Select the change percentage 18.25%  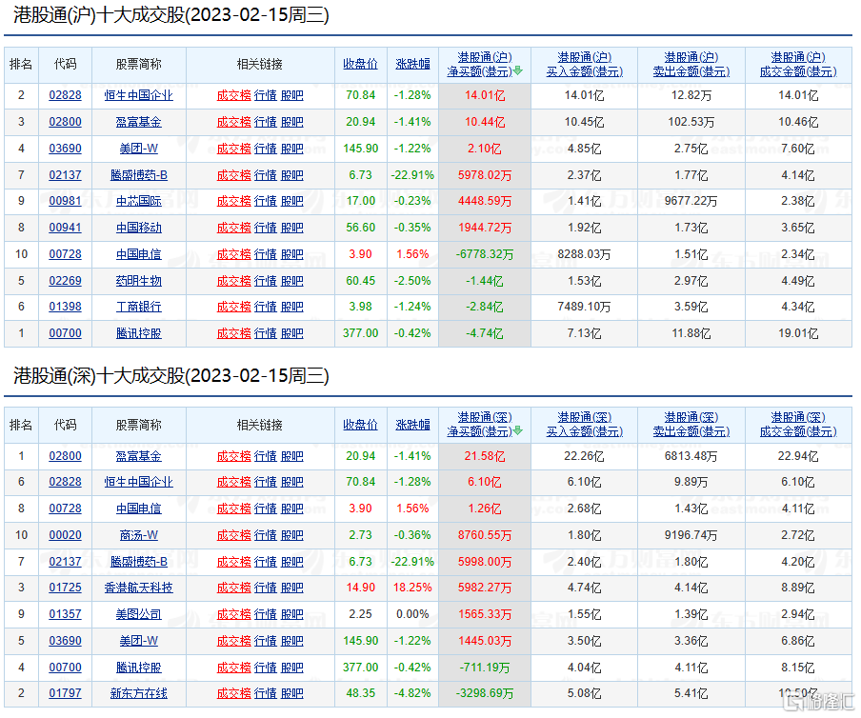pos(412,588)
